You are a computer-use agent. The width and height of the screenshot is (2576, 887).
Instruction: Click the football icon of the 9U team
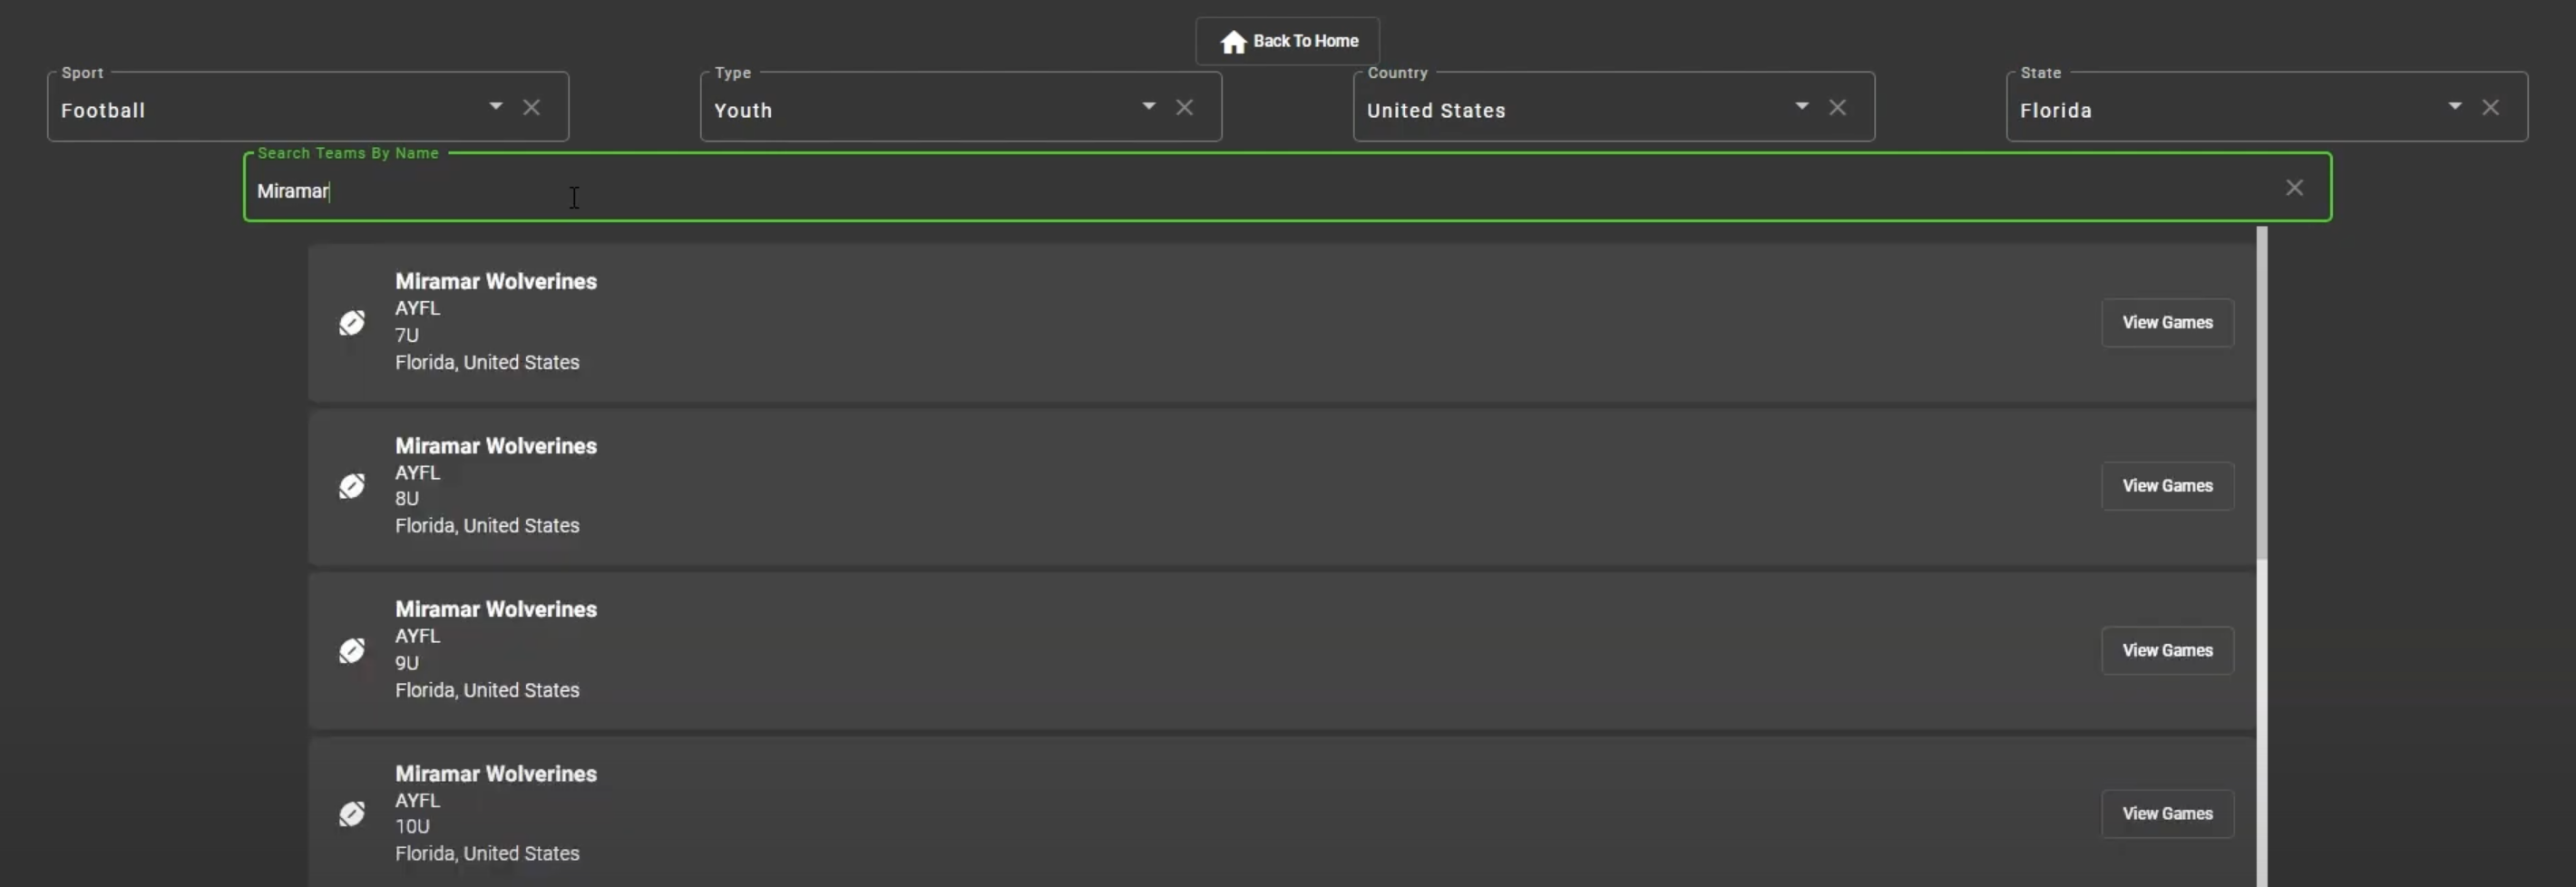pos(352,651)
